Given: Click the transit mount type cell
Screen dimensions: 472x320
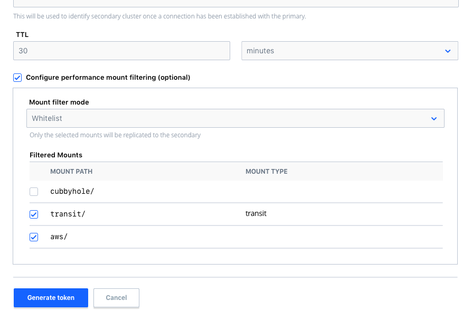Looking at the screenshot, I should click(256, 214).
